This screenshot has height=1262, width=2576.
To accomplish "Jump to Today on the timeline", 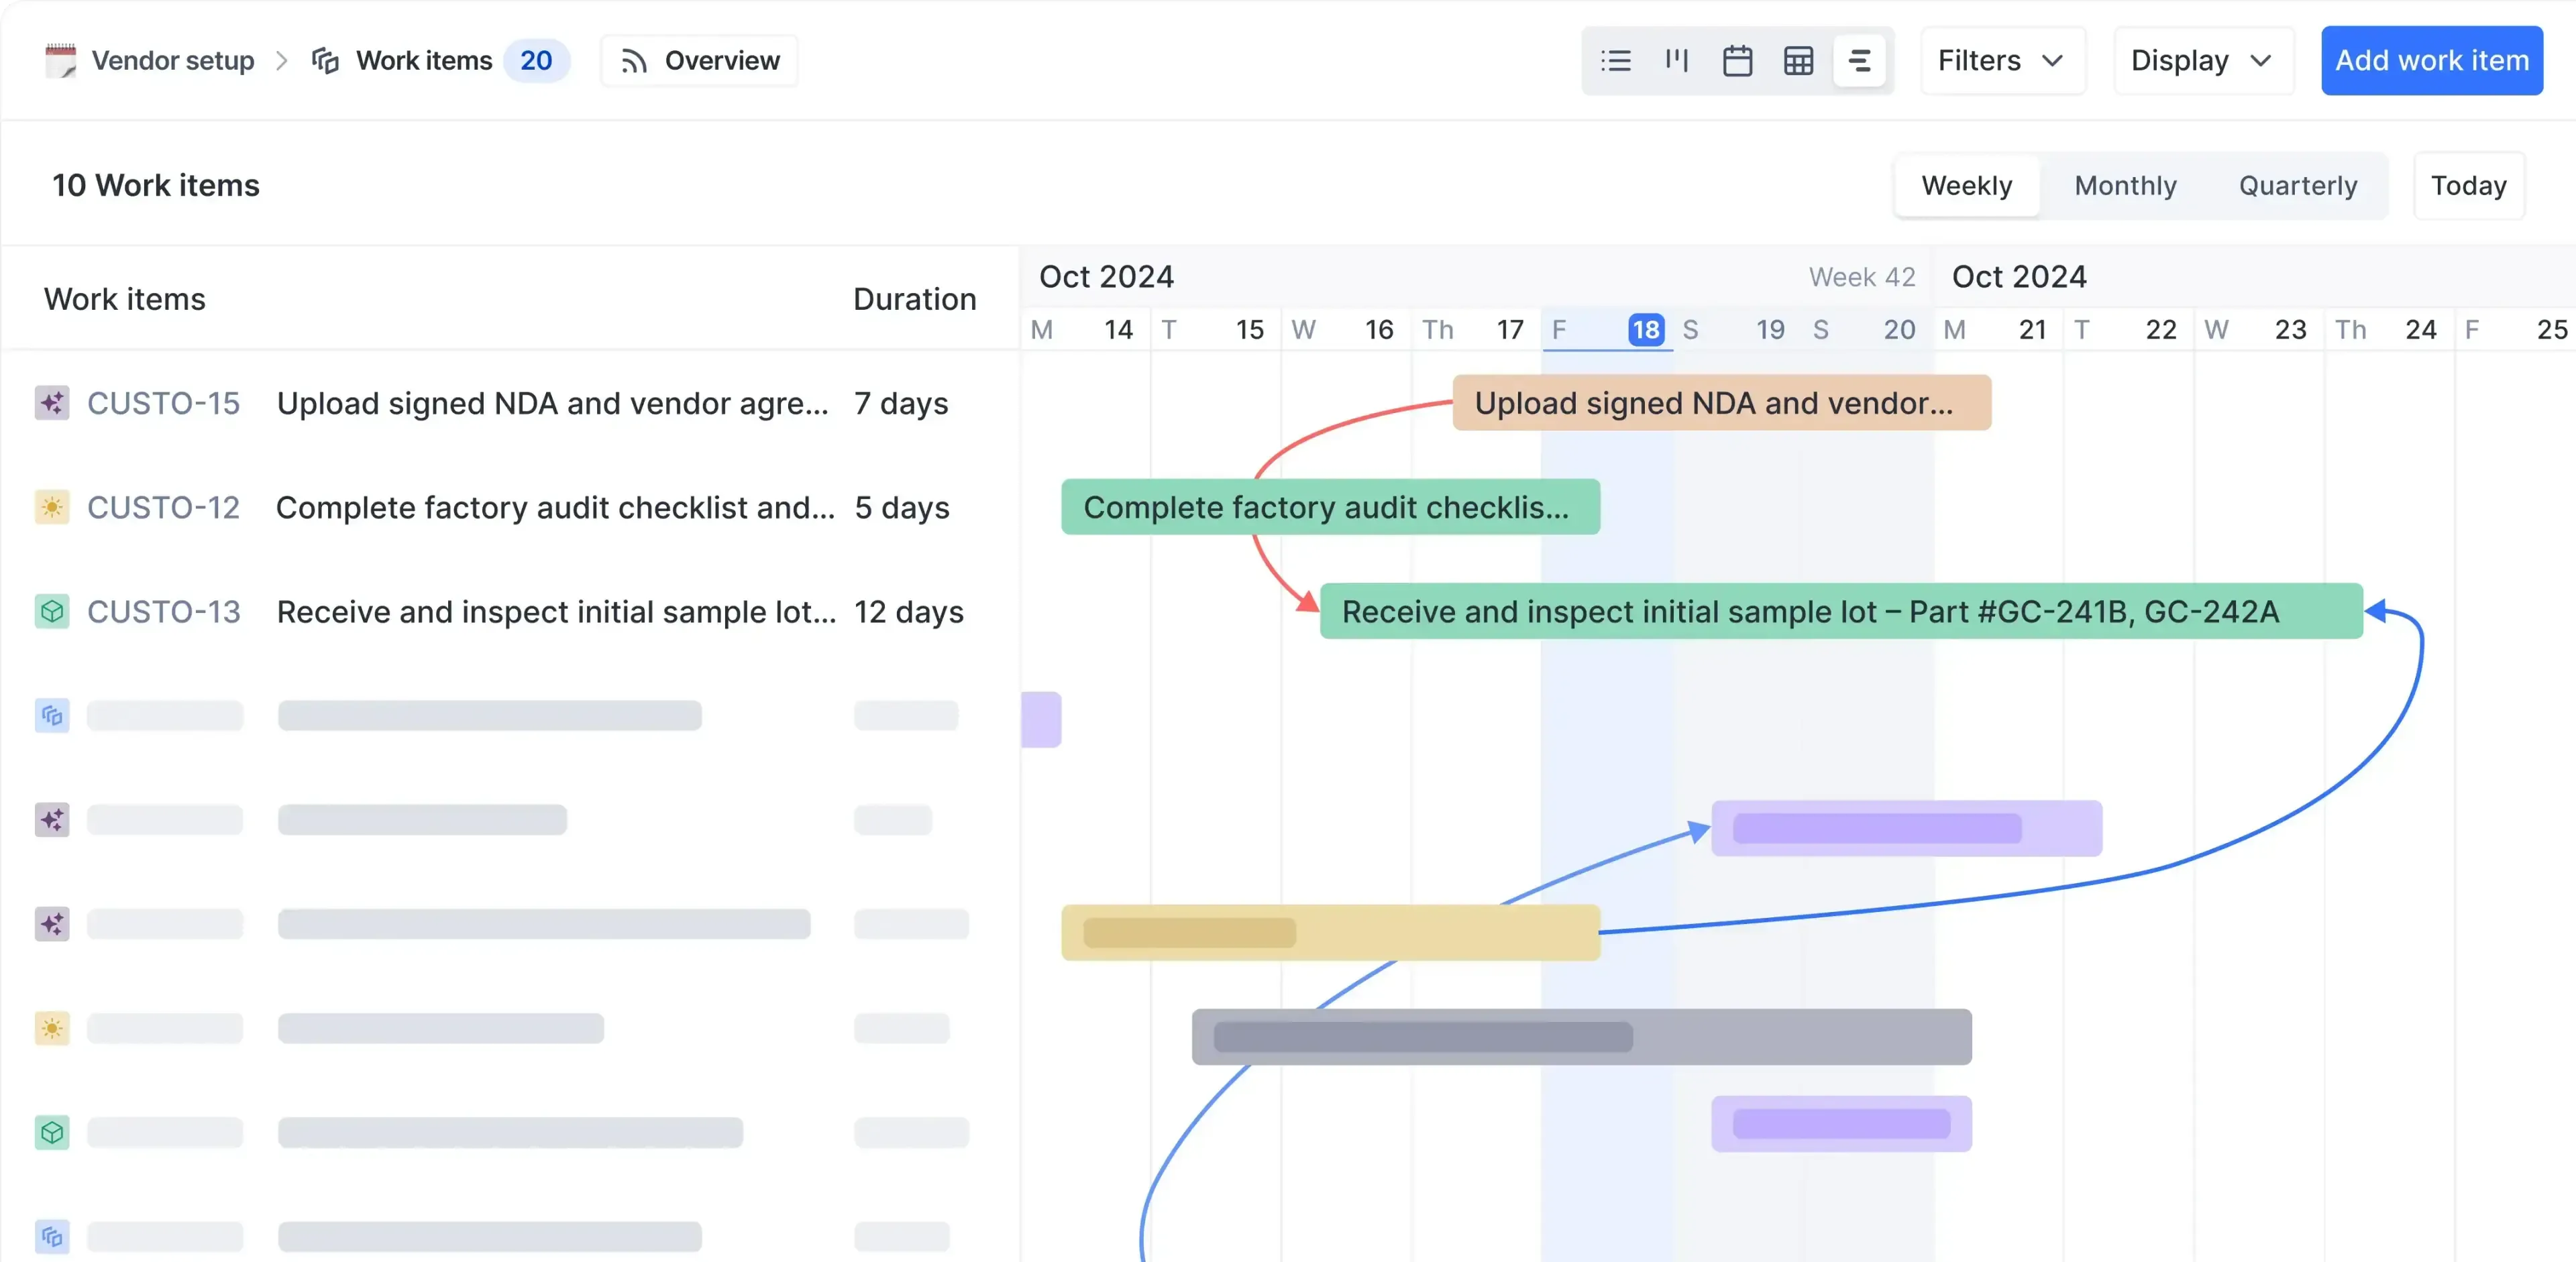I will (x=2468, y=186).
